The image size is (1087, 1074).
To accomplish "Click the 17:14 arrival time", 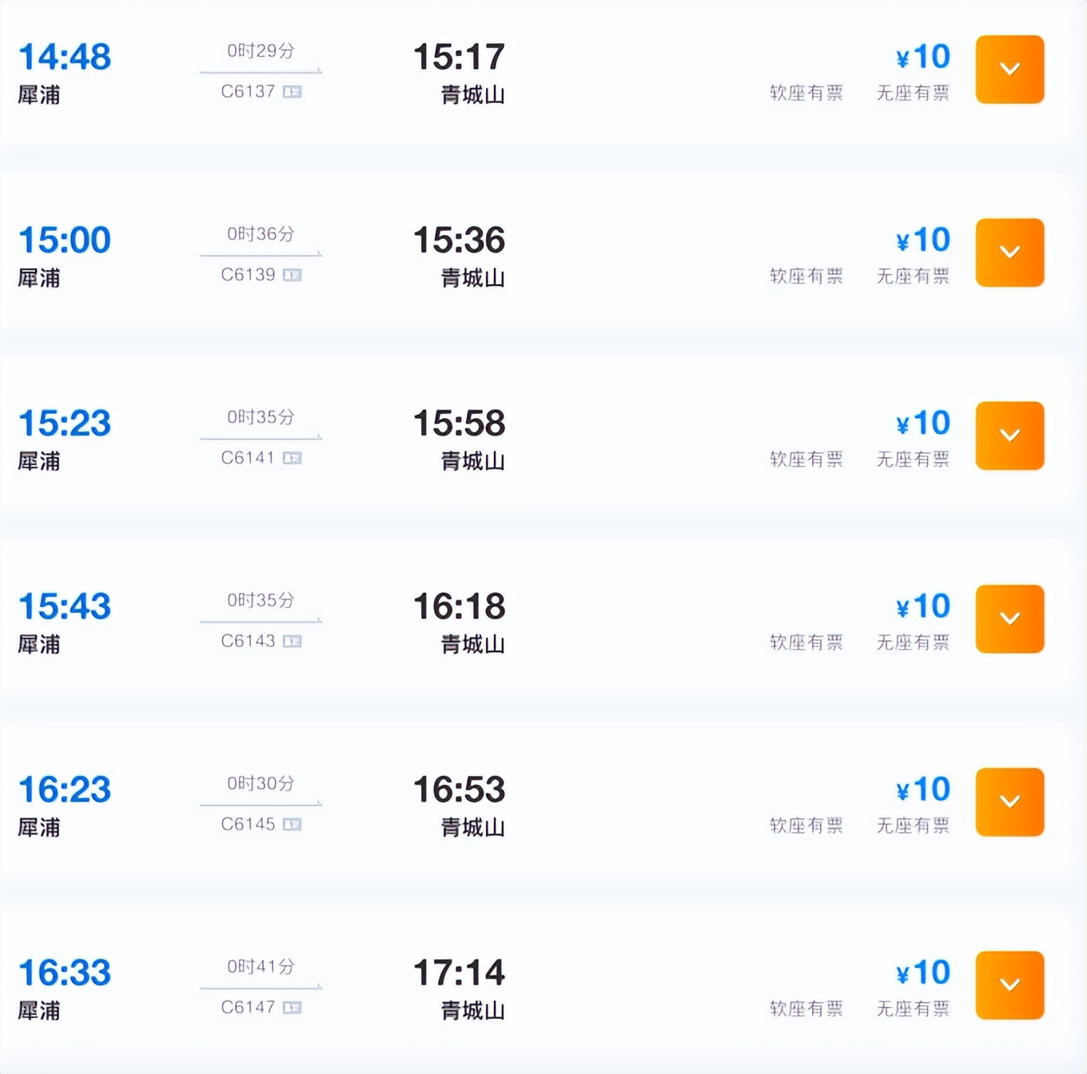I will click(x=459, y=973).
